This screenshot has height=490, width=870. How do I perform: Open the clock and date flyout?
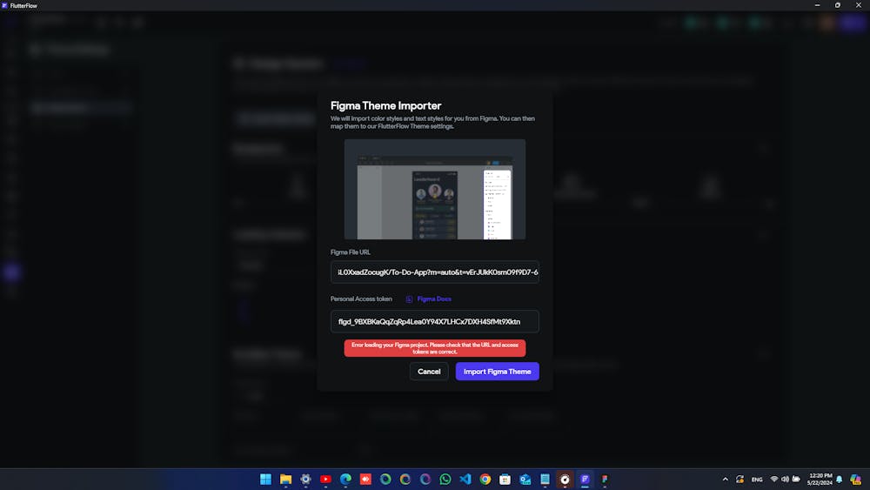pyautogui.click(x=820, y=479)
